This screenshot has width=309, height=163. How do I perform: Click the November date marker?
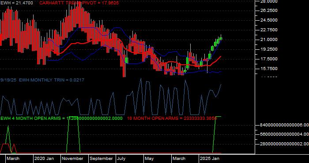coord(72,159)
